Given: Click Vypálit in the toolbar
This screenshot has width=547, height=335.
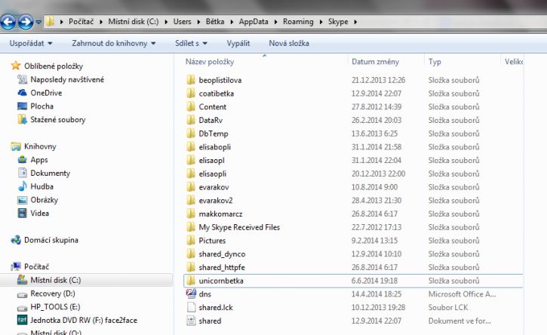Looking at the screenshot, I should pos(238,43).
